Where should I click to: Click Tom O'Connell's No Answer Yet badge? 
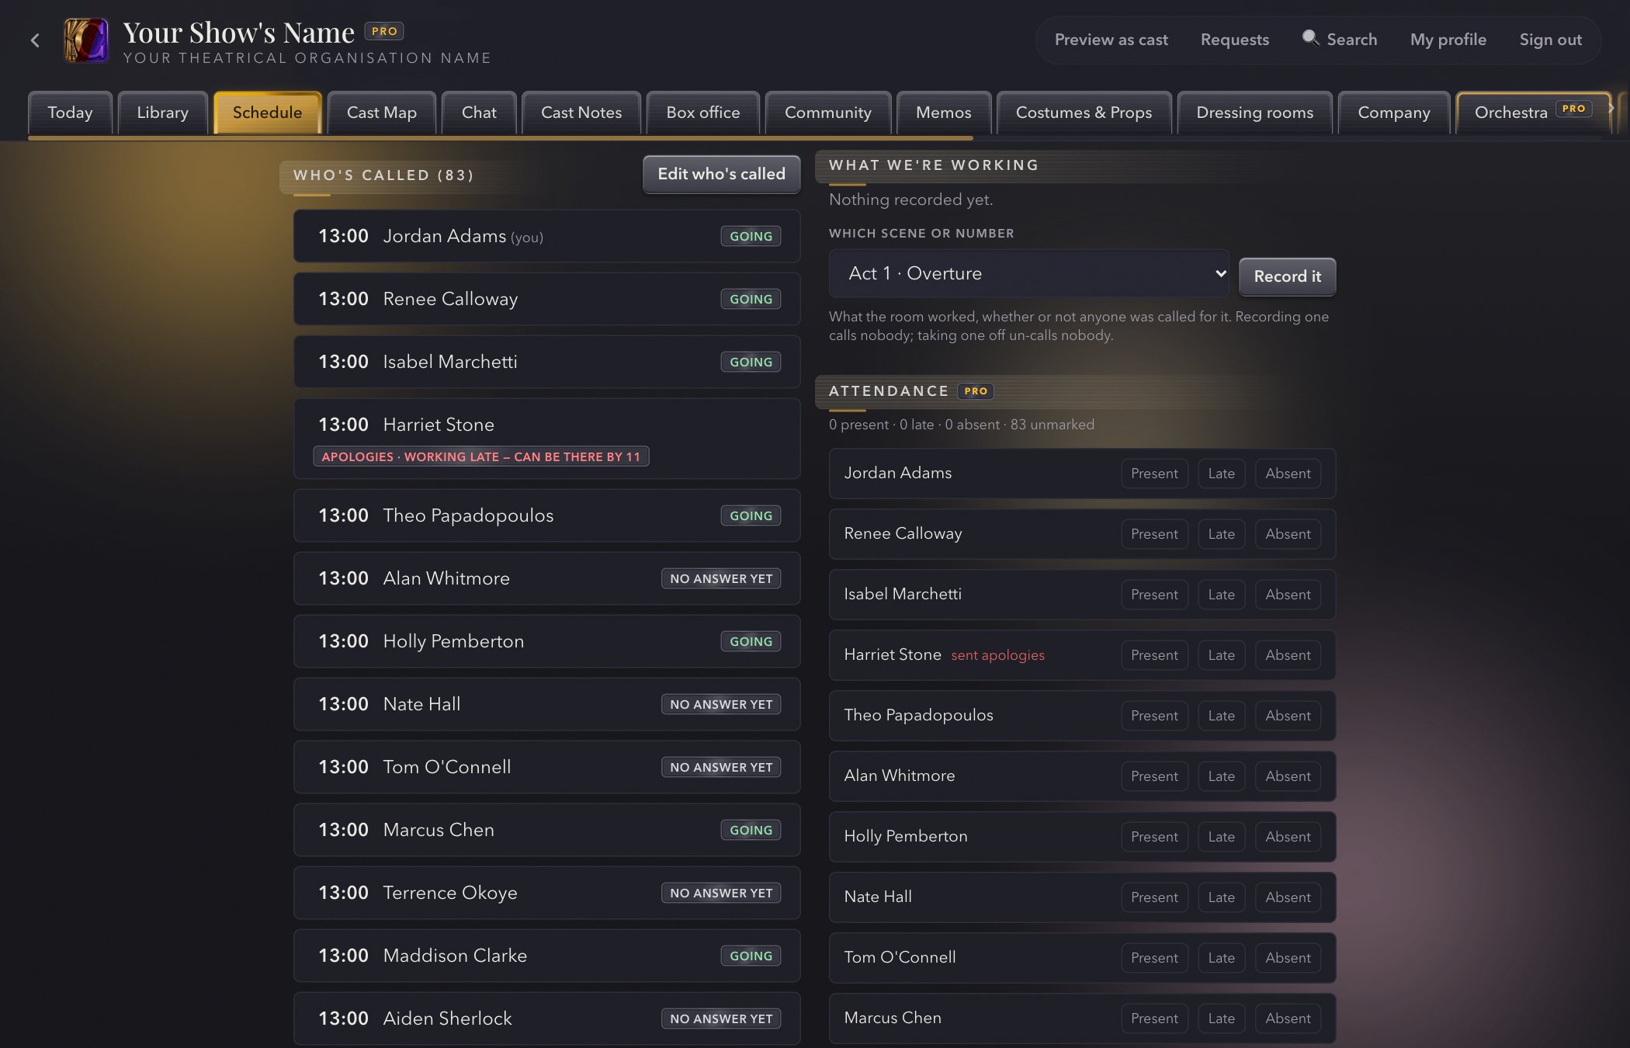(x=721, y=767)
